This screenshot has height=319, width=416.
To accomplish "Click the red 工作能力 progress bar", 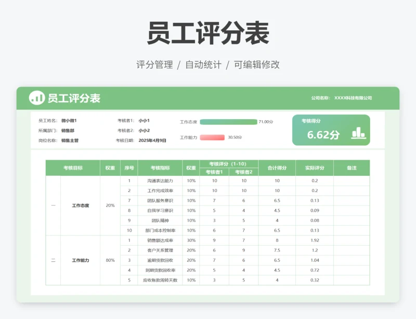I will (x=212, y=137).
